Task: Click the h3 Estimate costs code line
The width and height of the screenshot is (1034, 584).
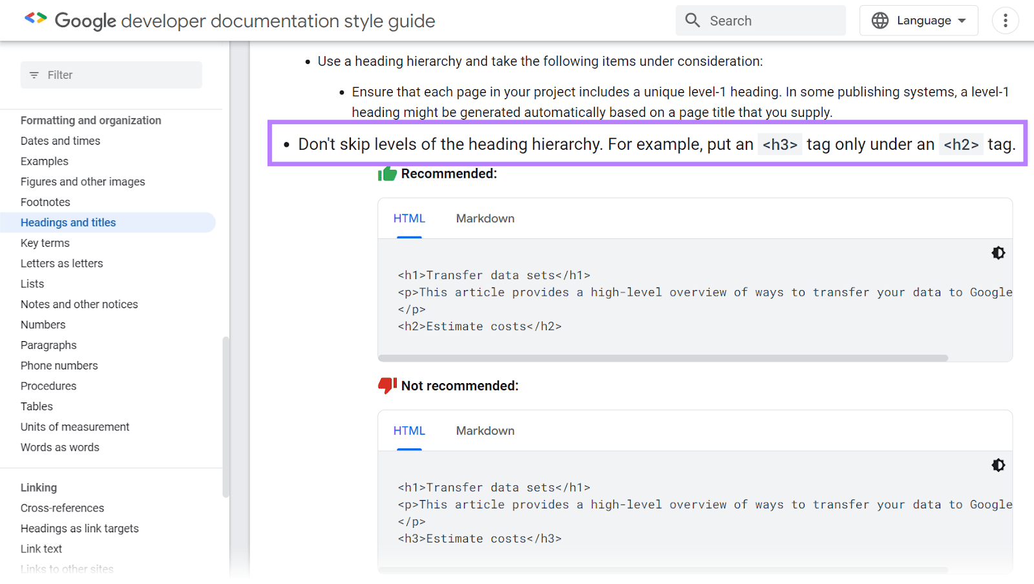Action: (480, 539)
